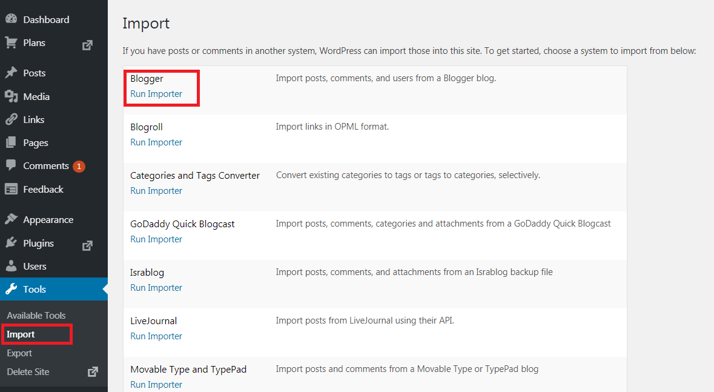Run Importer for Movable Type and TypePad
This screenshot has height=392, width=714.
pyautogui.click(x=156, y=385)
